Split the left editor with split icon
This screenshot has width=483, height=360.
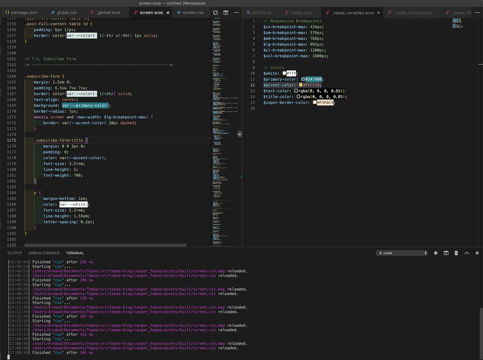226,12
